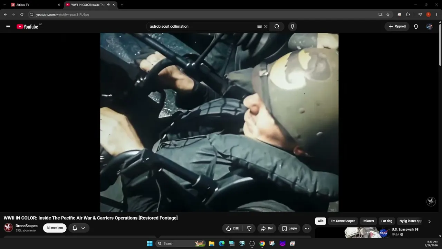Open the DroneScapes channel name link
Screen dimensions: 442x249
(x=27, y=226)
